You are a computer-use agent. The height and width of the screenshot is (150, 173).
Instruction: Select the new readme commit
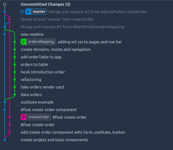32,35
